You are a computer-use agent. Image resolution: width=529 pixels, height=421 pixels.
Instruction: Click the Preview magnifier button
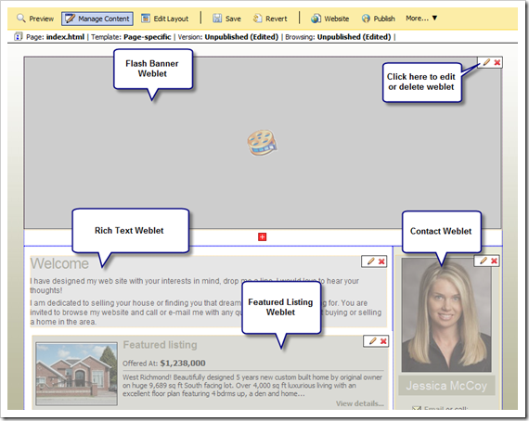pyautogui.click(x=35, y=19)
